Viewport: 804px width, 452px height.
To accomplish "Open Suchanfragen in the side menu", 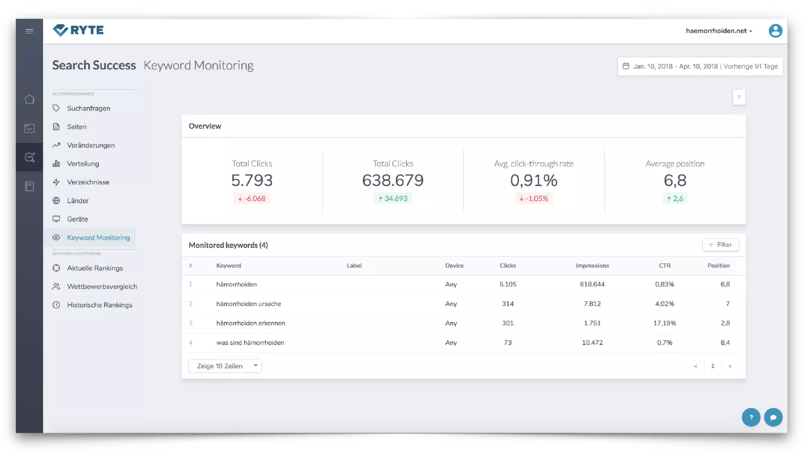I will point(88,108).
